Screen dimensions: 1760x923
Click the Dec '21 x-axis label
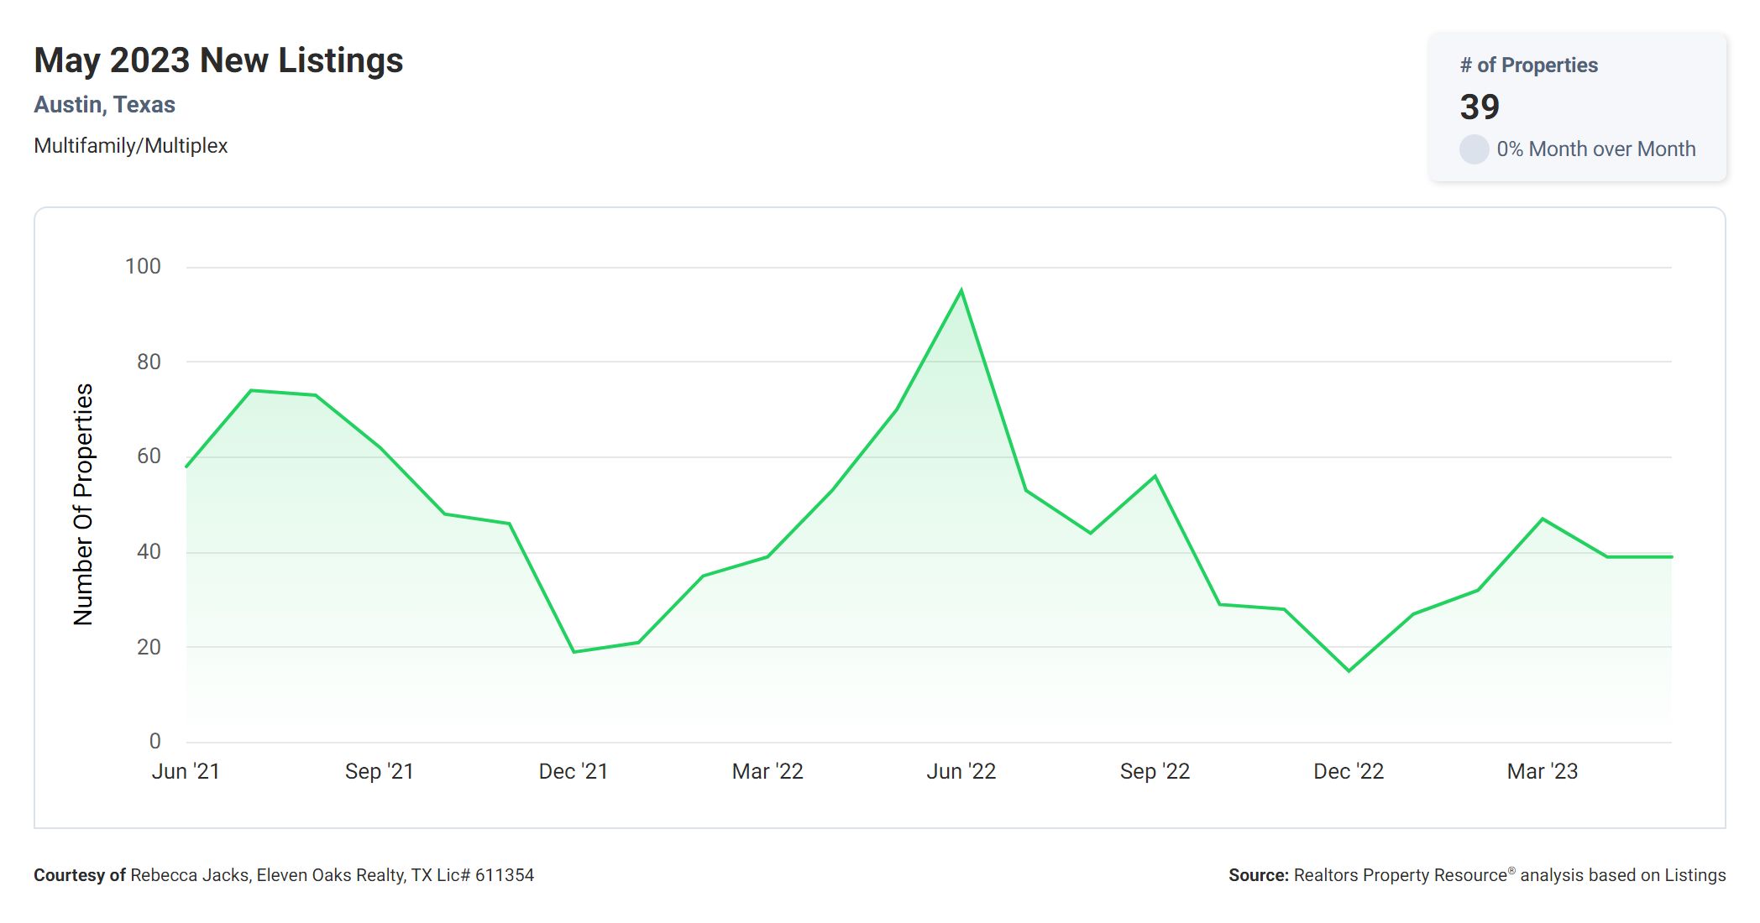coord(574,771)
